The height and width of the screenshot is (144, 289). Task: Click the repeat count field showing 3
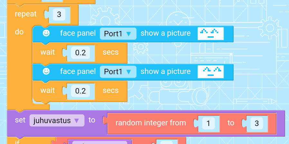(x=59, y=14)
